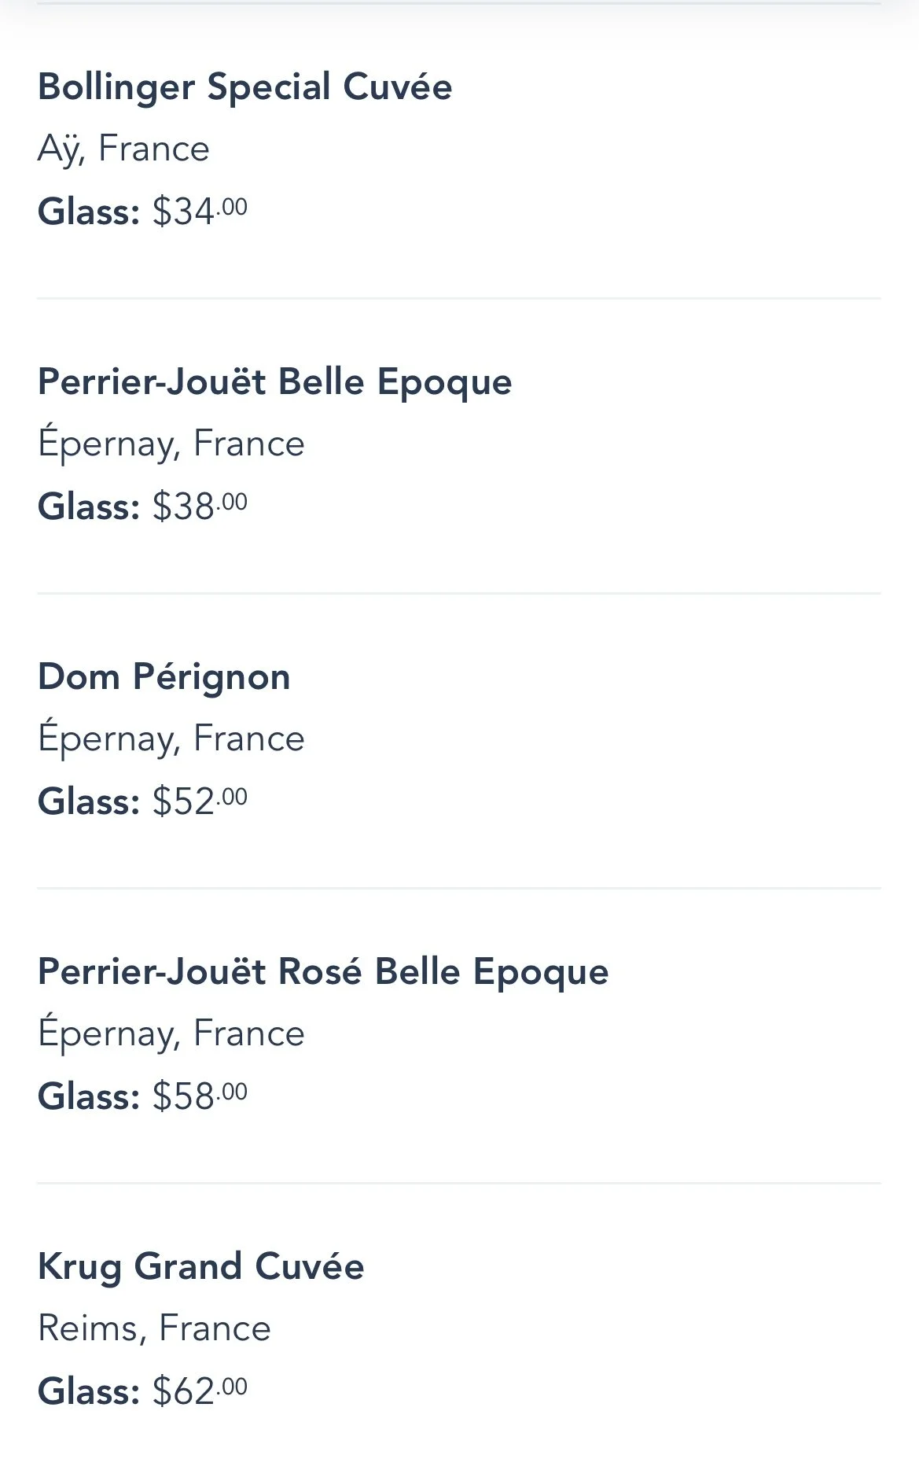Click the Glass label for Krug Grand Cuvée

click(x=88, y=1391)
